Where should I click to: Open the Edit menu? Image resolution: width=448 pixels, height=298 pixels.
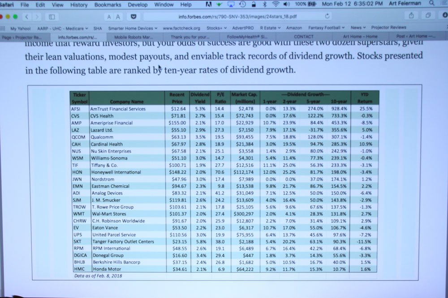[40, 5]
